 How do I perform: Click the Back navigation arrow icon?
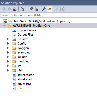click(4, 9)
